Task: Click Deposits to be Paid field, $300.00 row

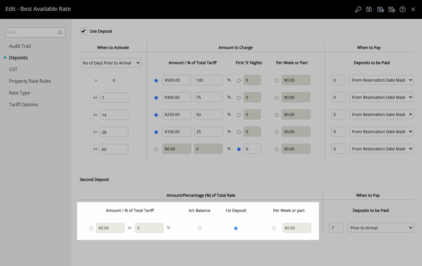Action: (x=338, y=97)
